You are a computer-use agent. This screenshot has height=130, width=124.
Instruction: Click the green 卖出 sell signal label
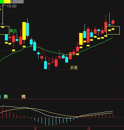point(13,31)
